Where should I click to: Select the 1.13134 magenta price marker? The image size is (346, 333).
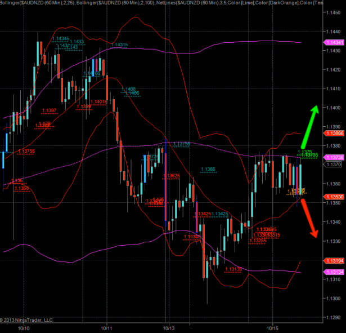tap(335, 272)
